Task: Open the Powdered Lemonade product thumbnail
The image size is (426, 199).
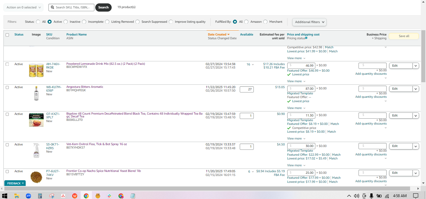Action: (36, 70)
